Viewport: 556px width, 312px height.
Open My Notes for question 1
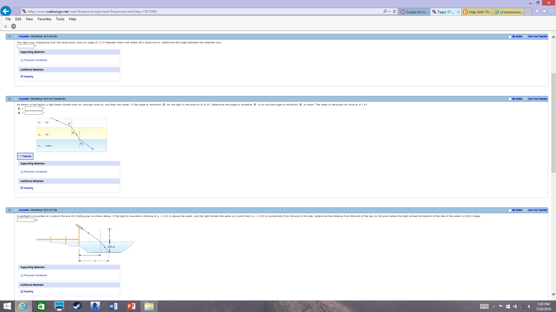[517, 37]
